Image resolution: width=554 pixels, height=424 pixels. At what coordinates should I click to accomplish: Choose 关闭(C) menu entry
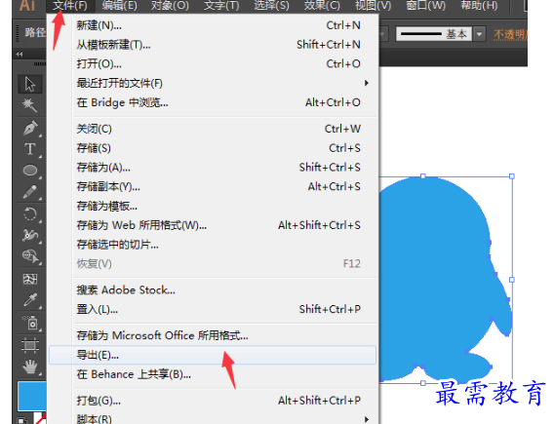click(213, 129)
